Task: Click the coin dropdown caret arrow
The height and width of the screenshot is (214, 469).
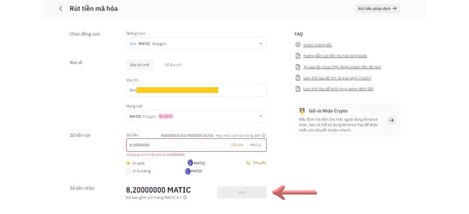Action: tap(260, 44)
